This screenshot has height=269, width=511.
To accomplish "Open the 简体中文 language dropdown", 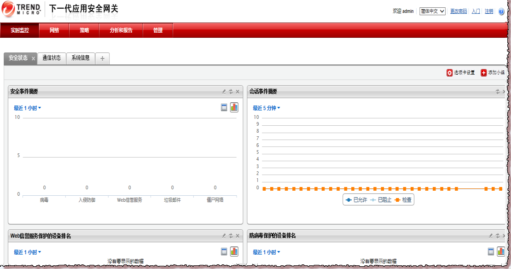I will 432,11.
